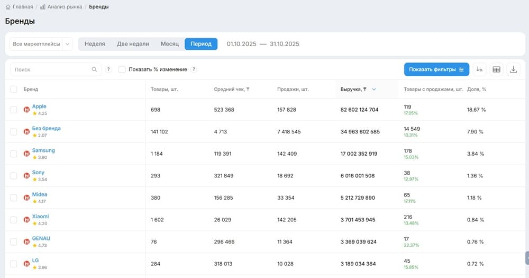Click the home icon in breadcrumb
Viewport: 529px width, 278px height.
pos(8,7)
